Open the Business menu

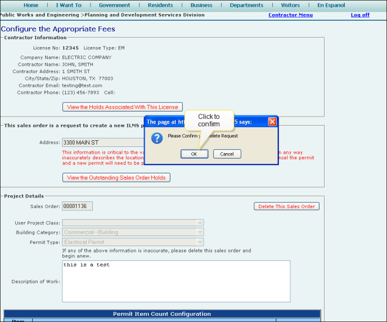(201, 5)
